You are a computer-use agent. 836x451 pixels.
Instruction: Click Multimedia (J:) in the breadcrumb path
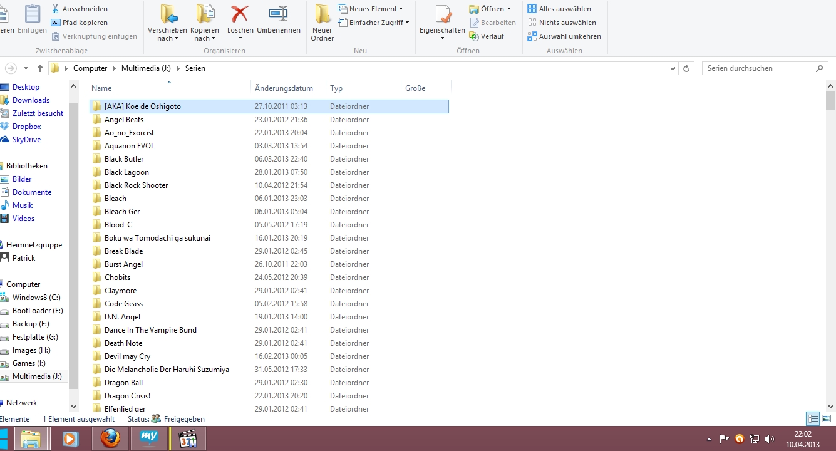click(146, 68)
